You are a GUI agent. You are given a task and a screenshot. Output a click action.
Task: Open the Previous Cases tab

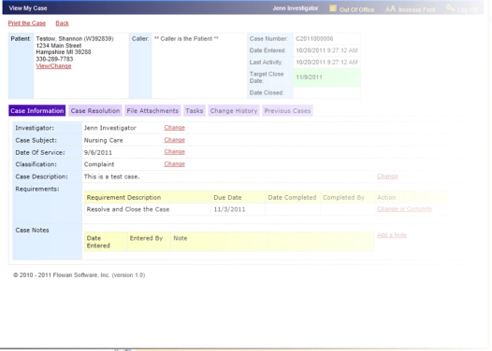[x=287, y=110]
